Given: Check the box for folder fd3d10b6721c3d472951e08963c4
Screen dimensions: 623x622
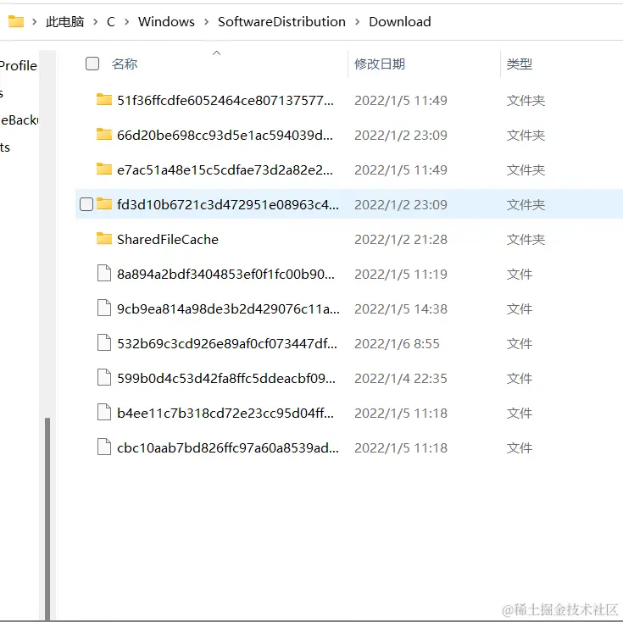Looking at the screenshot, I should (x=86, y=204).
